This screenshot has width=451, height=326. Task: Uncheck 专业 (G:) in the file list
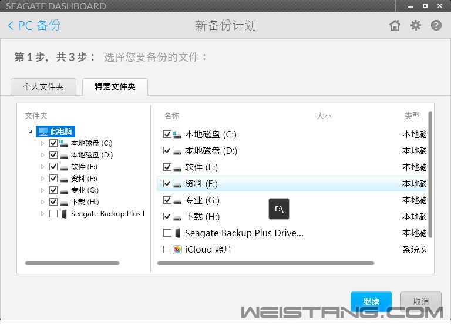pyautogui.click(x=167, y=200)
